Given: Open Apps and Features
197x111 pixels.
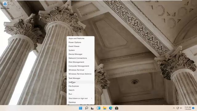Looking at the screenshot, I should pyautogui.click(x=81, y=38).
